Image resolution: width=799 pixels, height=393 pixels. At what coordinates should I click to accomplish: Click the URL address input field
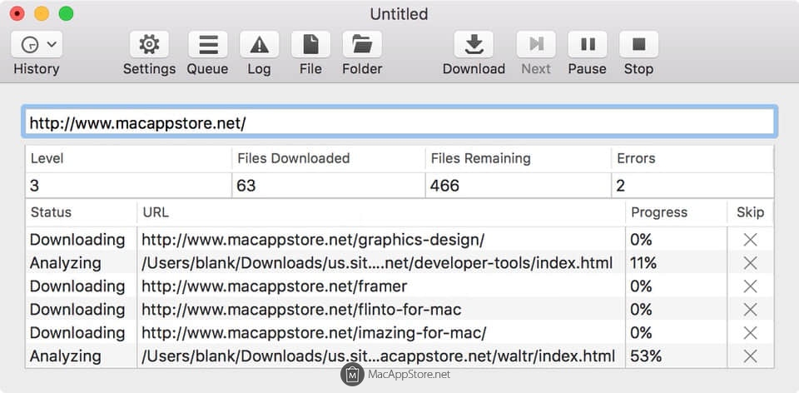399,123
